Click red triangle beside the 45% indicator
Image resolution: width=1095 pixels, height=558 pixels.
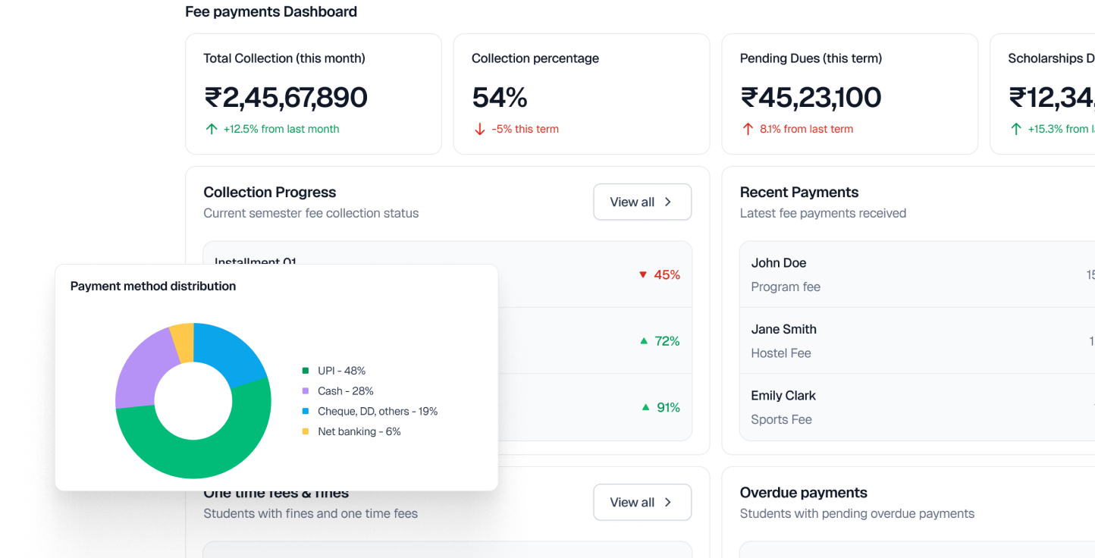click(x=642, y=274)
